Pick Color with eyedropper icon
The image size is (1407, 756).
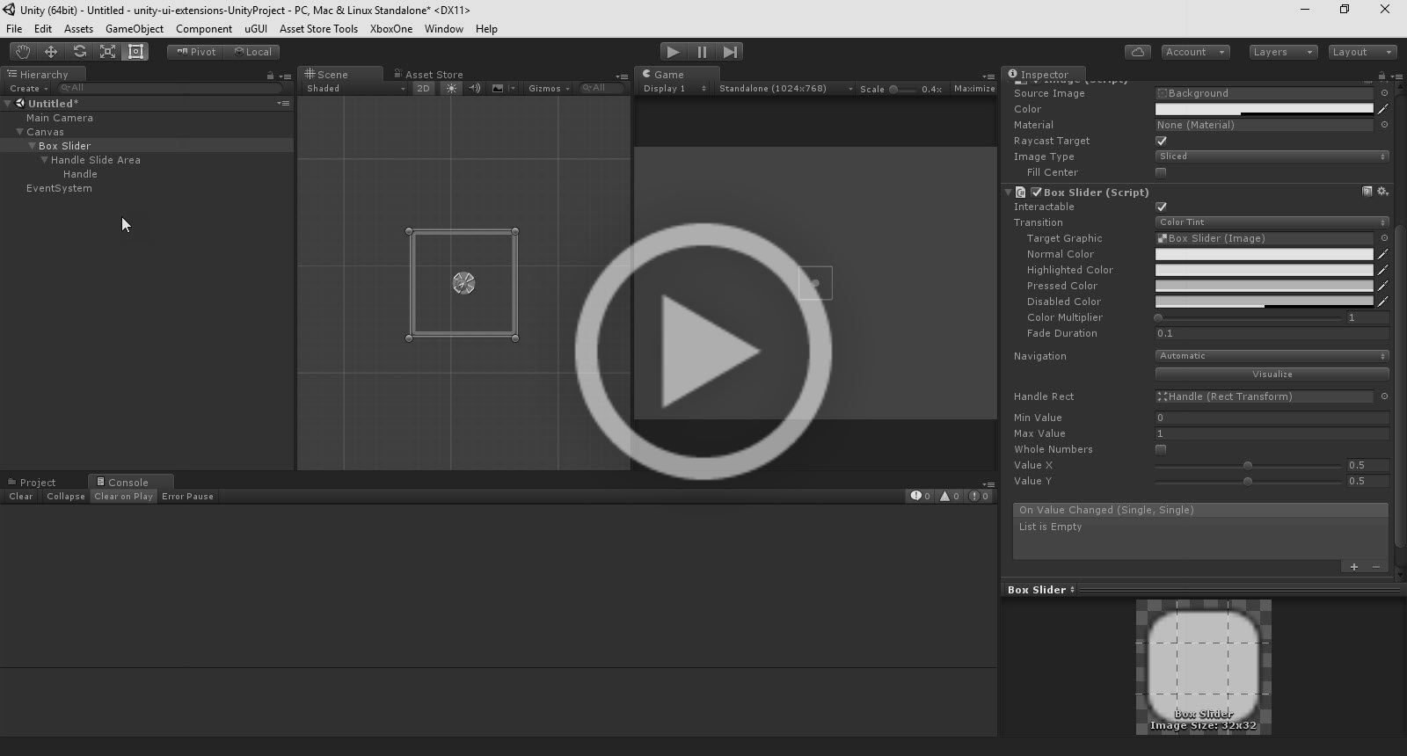pos(1382,109)
